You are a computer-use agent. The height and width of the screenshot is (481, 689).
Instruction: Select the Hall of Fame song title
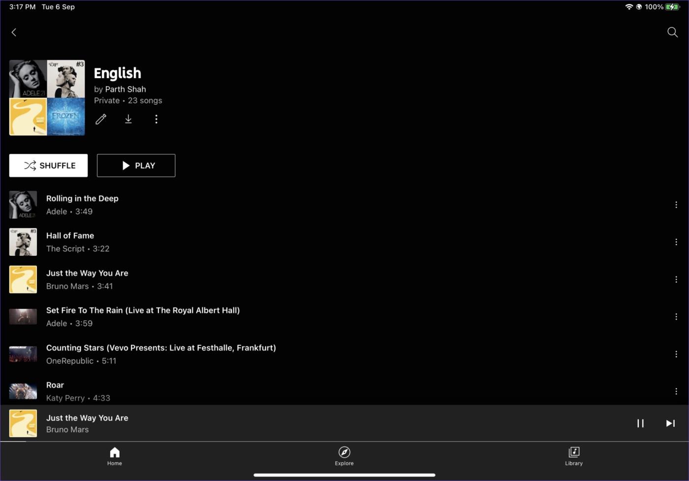click(70, 236)
